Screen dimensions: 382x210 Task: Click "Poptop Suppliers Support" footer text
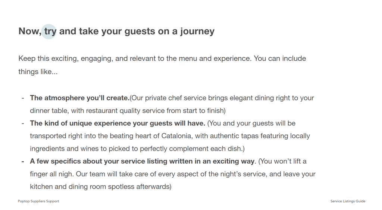point(38,201)
